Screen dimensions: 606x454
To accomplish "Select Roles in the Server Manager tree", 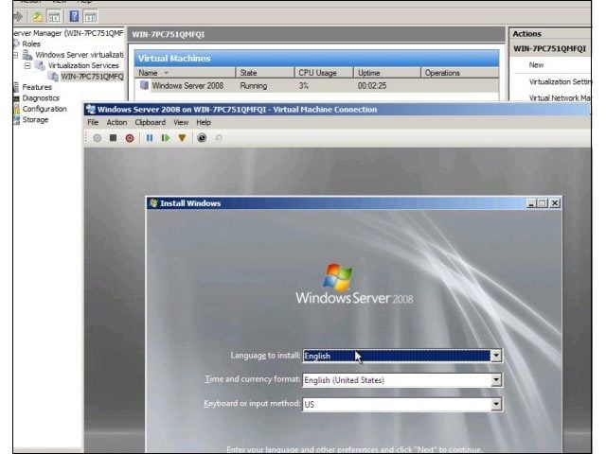I will (x=31, y=44).
